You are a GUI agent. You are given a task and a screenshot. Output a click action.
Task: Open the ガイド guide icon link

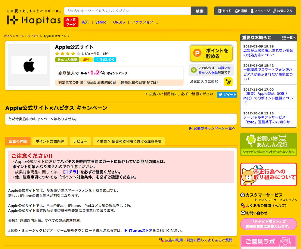coord(225,11)
